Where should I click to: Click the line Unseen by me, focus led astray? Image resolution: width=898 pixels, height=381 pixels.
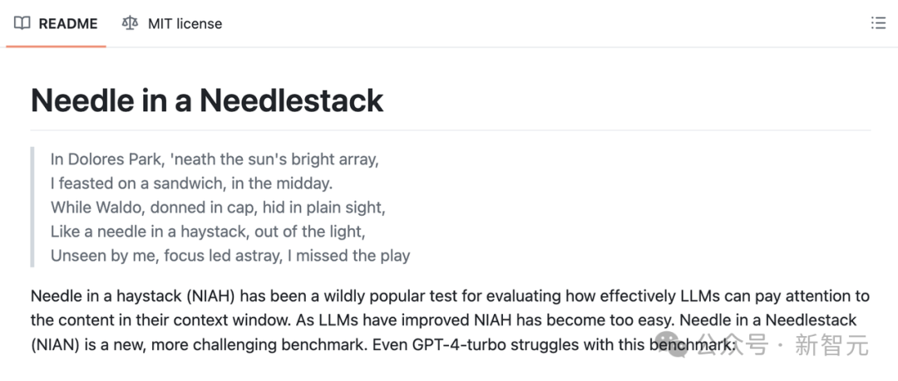tap(230, 255)
